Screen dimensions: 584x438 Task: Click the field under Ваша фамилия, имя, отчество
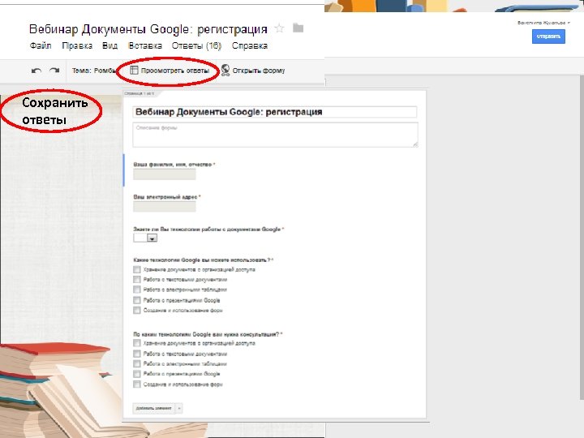[x=164, y=174]
